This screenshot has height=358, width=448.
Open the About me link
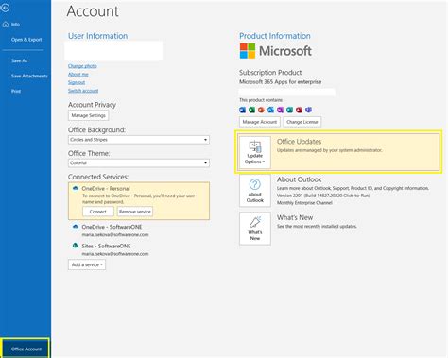click(78, 74)
